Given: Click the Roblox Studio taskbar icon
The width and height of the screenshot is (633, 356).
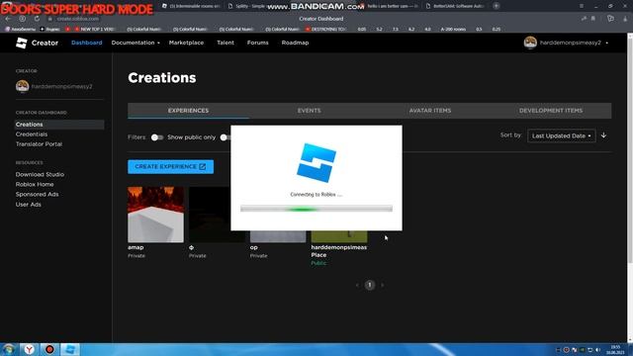Looking at the screenshot, I should coord(70,349).
